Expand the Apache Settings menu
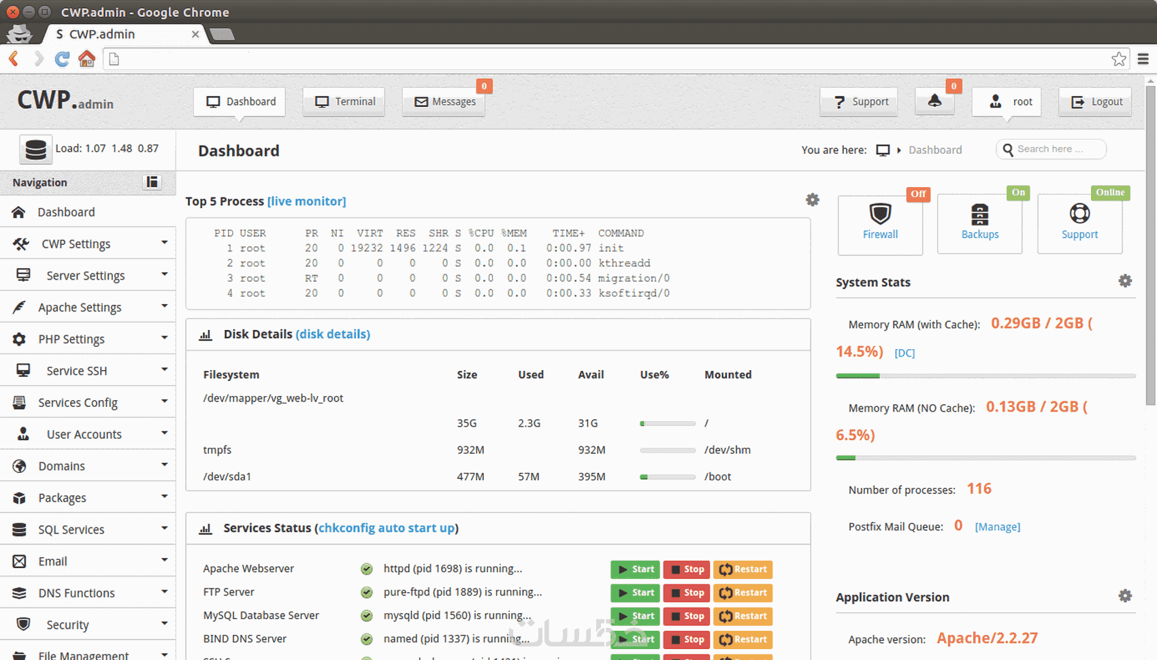Screen dimensions: 1157x660 (x=88, y=307)
